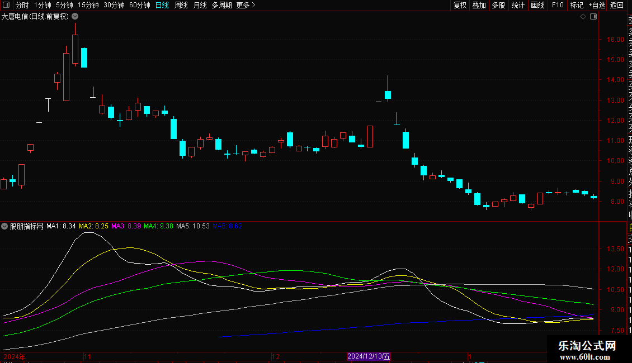Screen dimensions: 632x363
Task: Click the 复权 adjustment button
Action: [460, 5]
